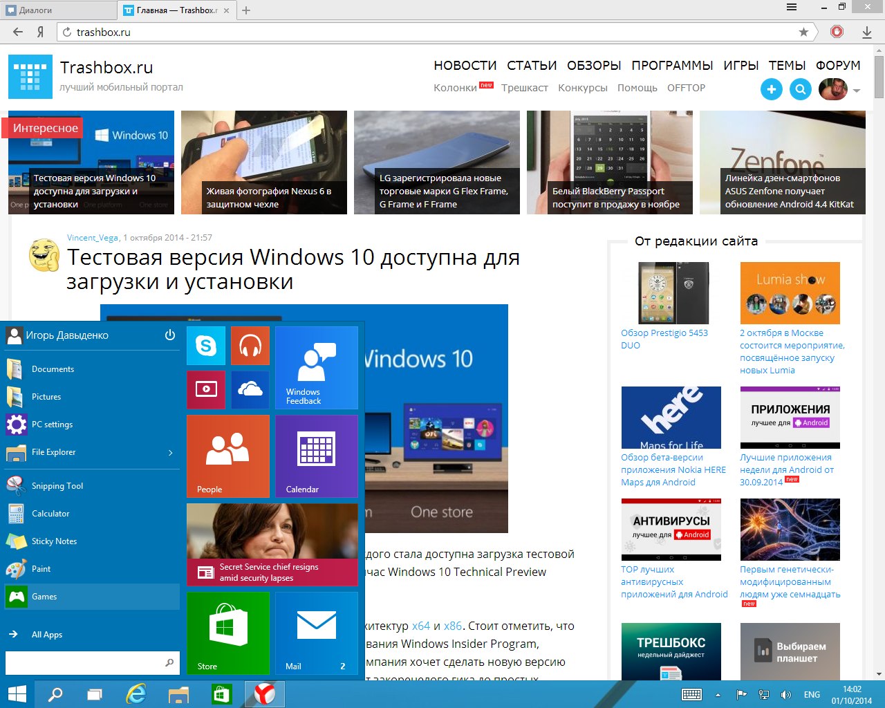Go back with the browser arrow
885x708 pixels.
coord(18,32)
